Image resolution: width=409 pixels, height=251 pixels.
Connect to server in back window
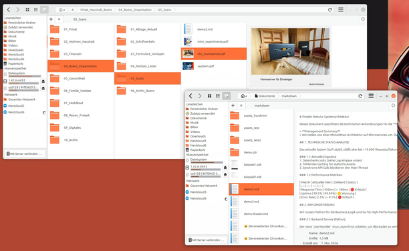click(24, 154)
